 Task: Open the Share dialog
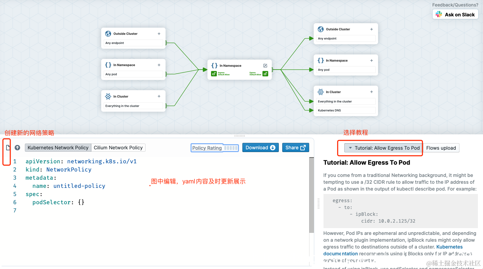pos(296,147)
